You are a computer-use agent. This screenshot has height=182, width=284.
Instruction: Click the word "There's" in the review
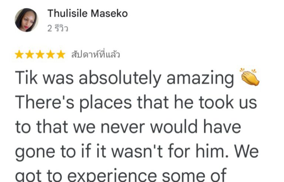pos(42,102)
